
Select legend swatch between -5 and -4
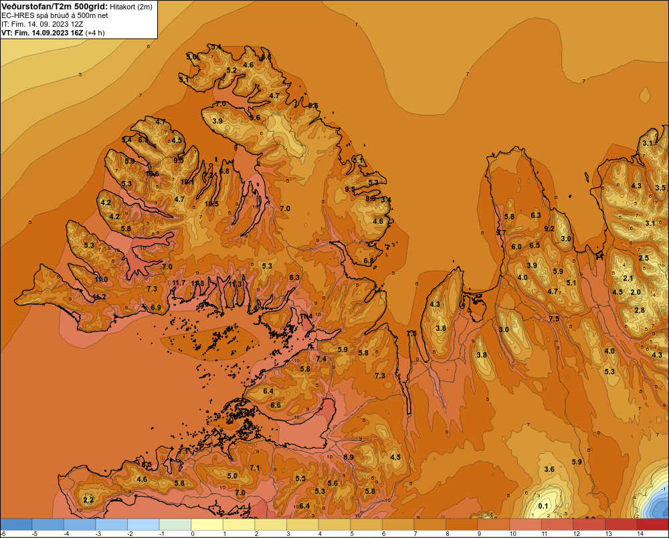[47, 524]
